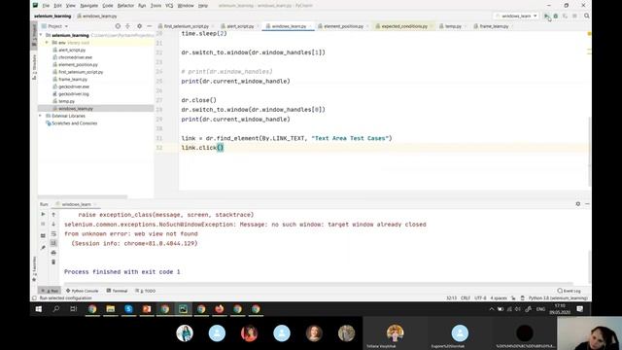622x350 pixels.
Task: Clear Run console with trash icon
Action: pyautogui.click(x=53, y=262)
